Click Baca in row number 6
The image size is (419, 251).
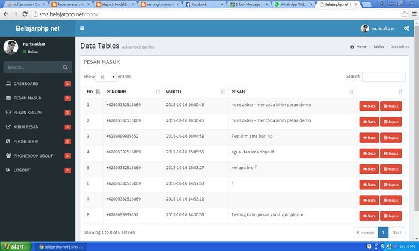coord(369,185)
